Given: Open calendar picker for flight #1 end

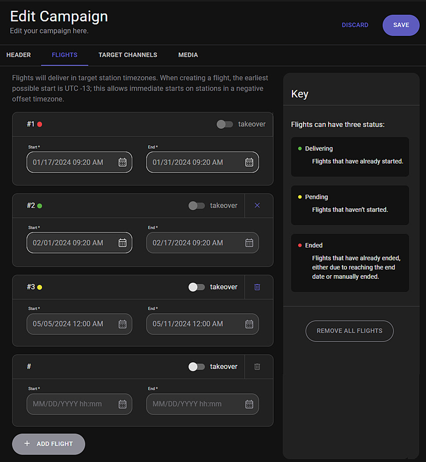Looking at the screenshot, I should [x=249, y=162].
